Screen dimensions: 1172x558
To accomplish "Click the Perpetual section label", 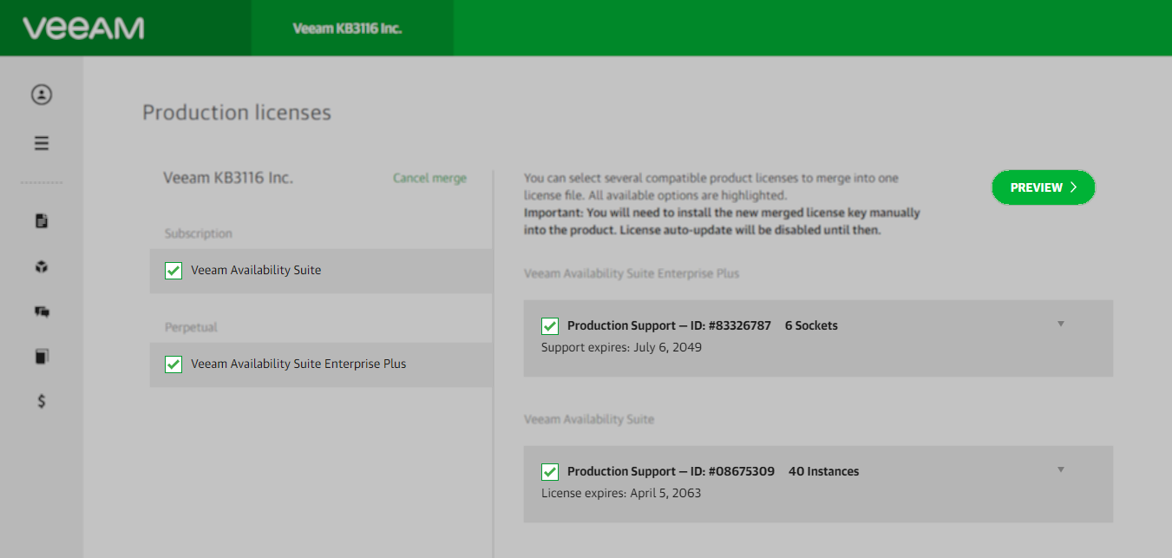I will click(191, 327).
